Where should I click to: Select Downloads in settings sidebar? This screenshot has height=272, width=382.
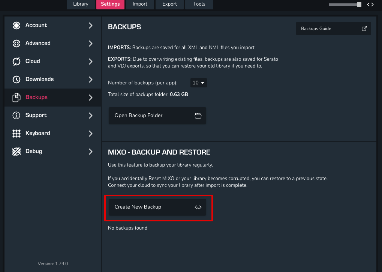[53, 80]
